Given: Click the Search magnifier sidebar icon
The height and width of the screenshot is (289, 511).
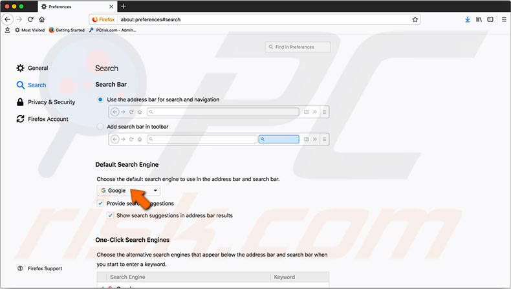Looking at the screenshot, I should point(20,85).
